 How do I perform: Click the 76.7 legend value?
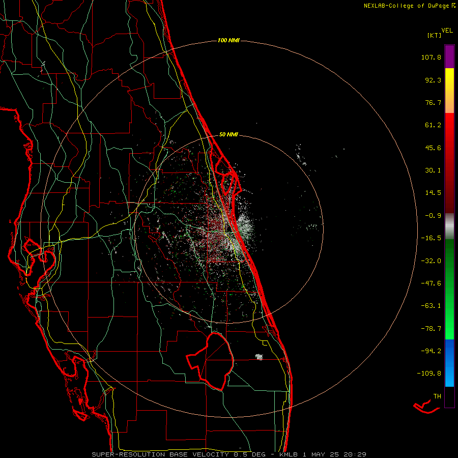pos(433,102)
